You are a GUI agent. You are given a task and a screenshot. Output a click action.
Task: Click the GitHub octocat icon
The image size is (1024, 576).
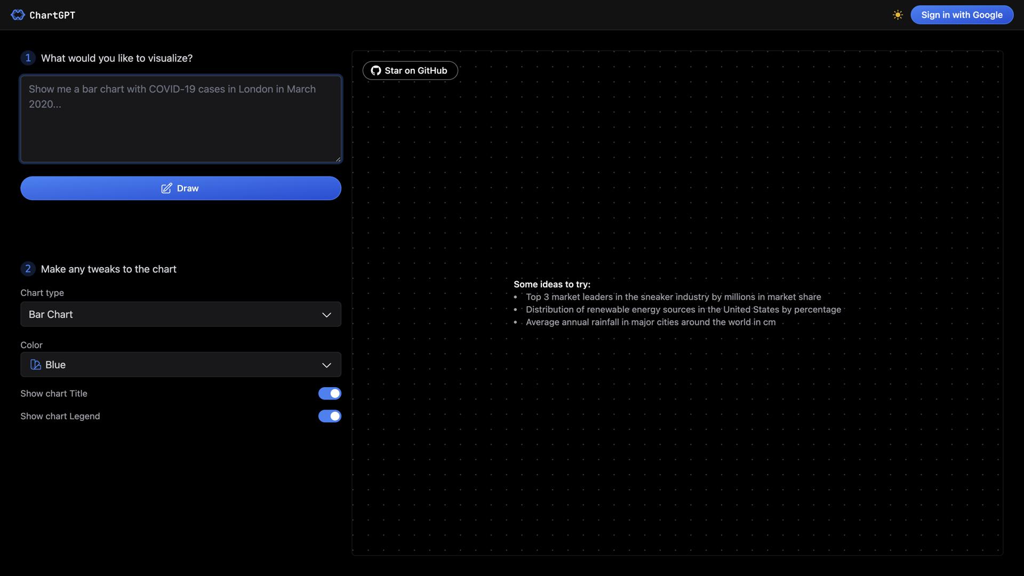tap(376, 70)
